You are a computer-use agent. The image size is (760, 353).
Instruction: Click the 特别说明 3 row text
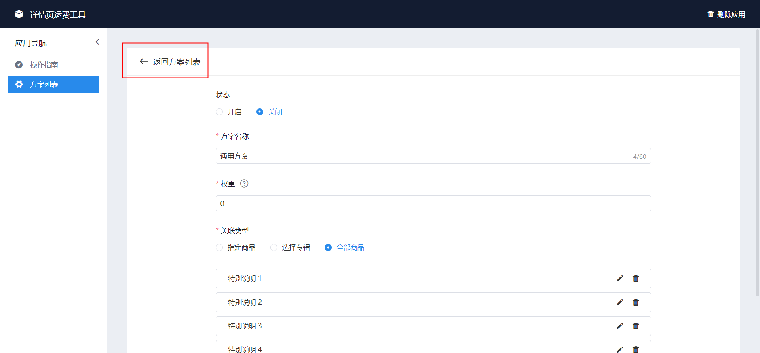pos(245,326)
